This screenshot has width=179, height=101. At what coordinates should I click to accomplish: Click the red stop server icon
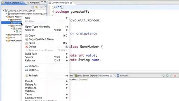(x=175, y=75)
